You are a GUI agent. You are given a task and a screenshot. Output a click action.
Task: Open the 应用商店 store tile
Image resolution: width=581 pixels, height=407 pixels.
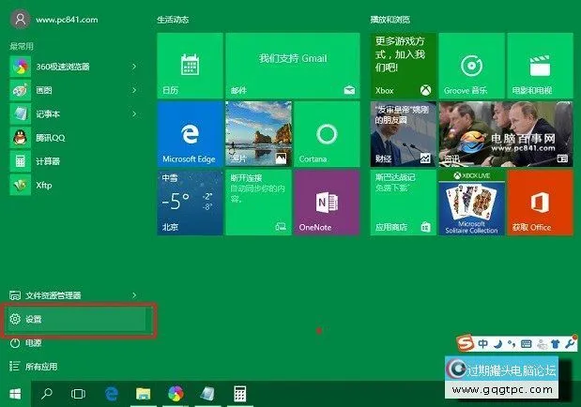pos(403,202)
